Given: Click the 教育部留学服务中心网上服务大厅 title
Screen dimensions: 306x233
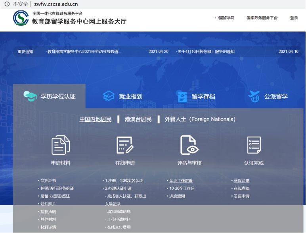Looking at the screenshot, I should (79, 21).
